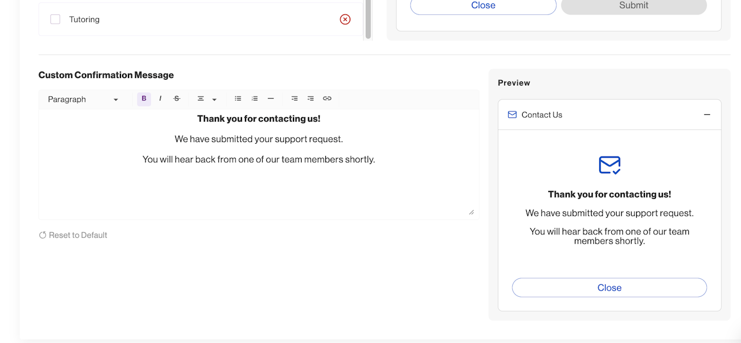Apply strikethrough formatting
The height and width of the screenshot is (343, 741).
click(177, 99)
